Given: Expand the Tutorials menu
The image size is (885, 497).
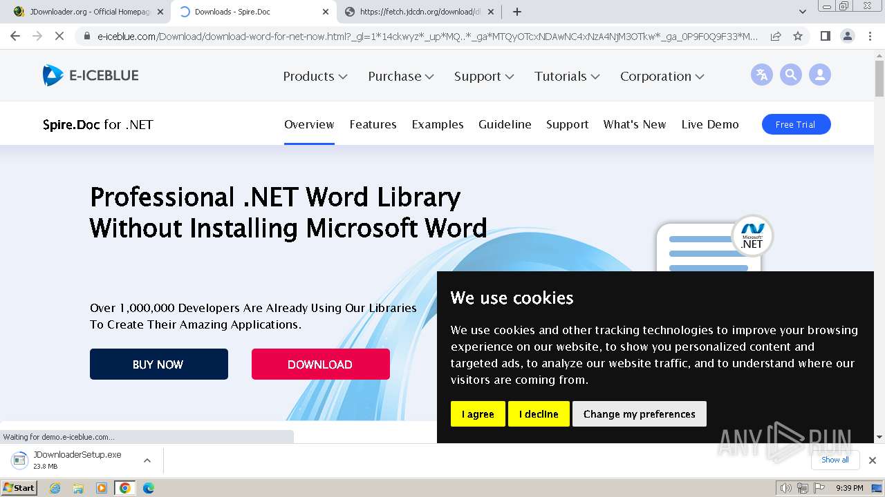Looking at the screenshot, I should click(567, 77).
